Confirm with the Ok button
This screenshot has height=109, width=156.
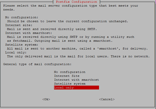pyautogui.click(x=46, y=99)
